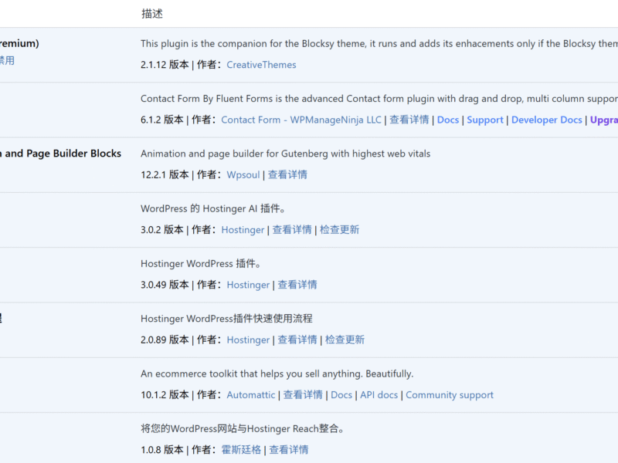Screen dimensions: 618x463
Task: Open the CreativeThemes author link
Action: pyautogui.click(x=261, y=65)
